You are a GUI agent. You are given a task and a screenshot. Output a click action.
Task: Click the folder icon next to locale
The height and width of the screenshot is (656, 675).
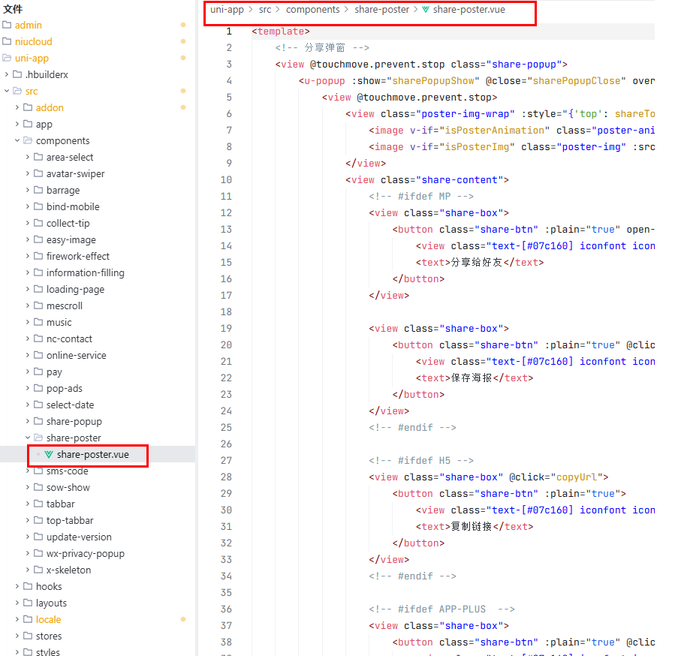coord(29,619)
